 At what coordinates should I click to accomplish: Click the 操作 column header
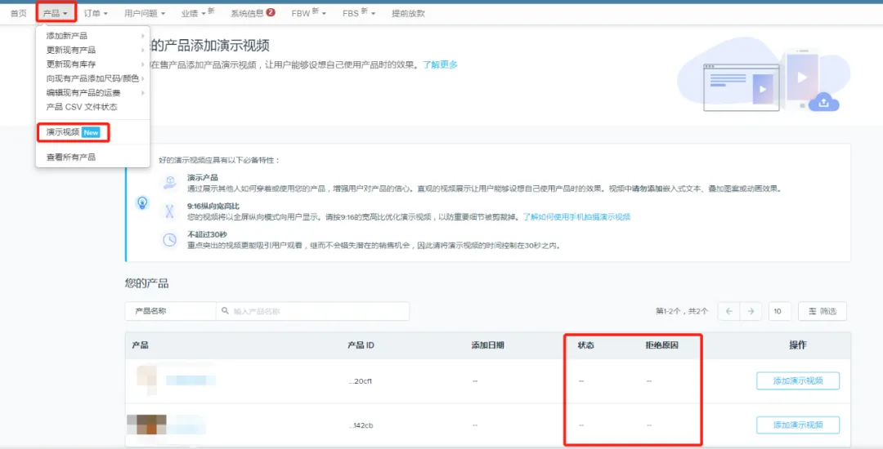pos(798,345)
